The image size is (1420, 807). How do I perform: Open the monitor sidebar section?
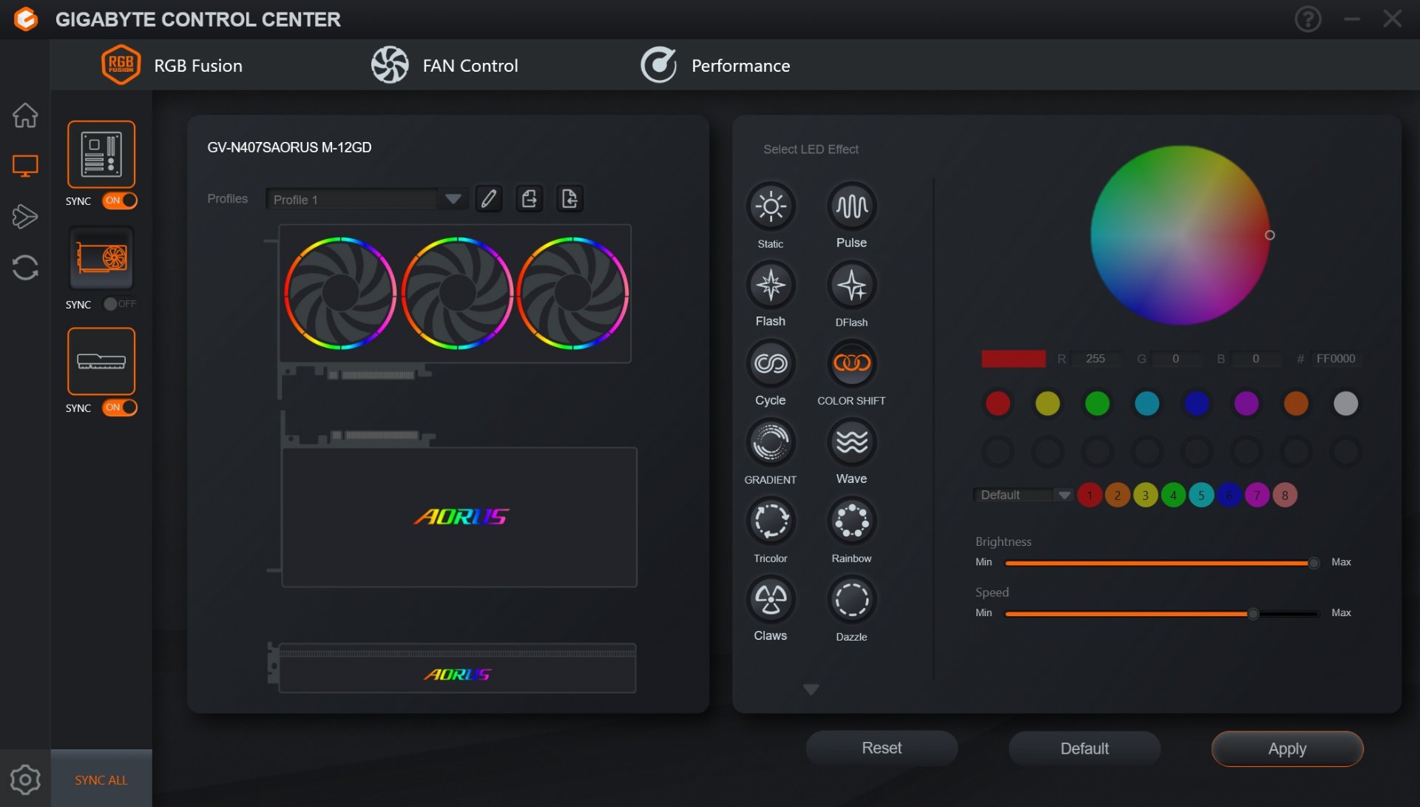tap(25, 166)
